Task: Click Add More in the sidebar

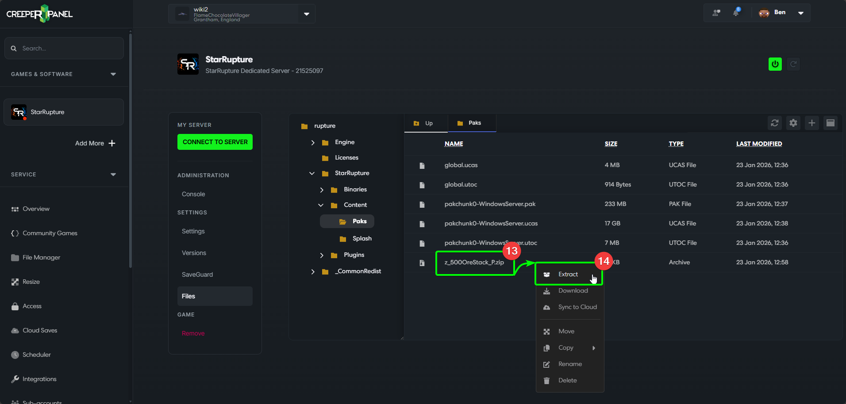Action: (x=95, y=143)
